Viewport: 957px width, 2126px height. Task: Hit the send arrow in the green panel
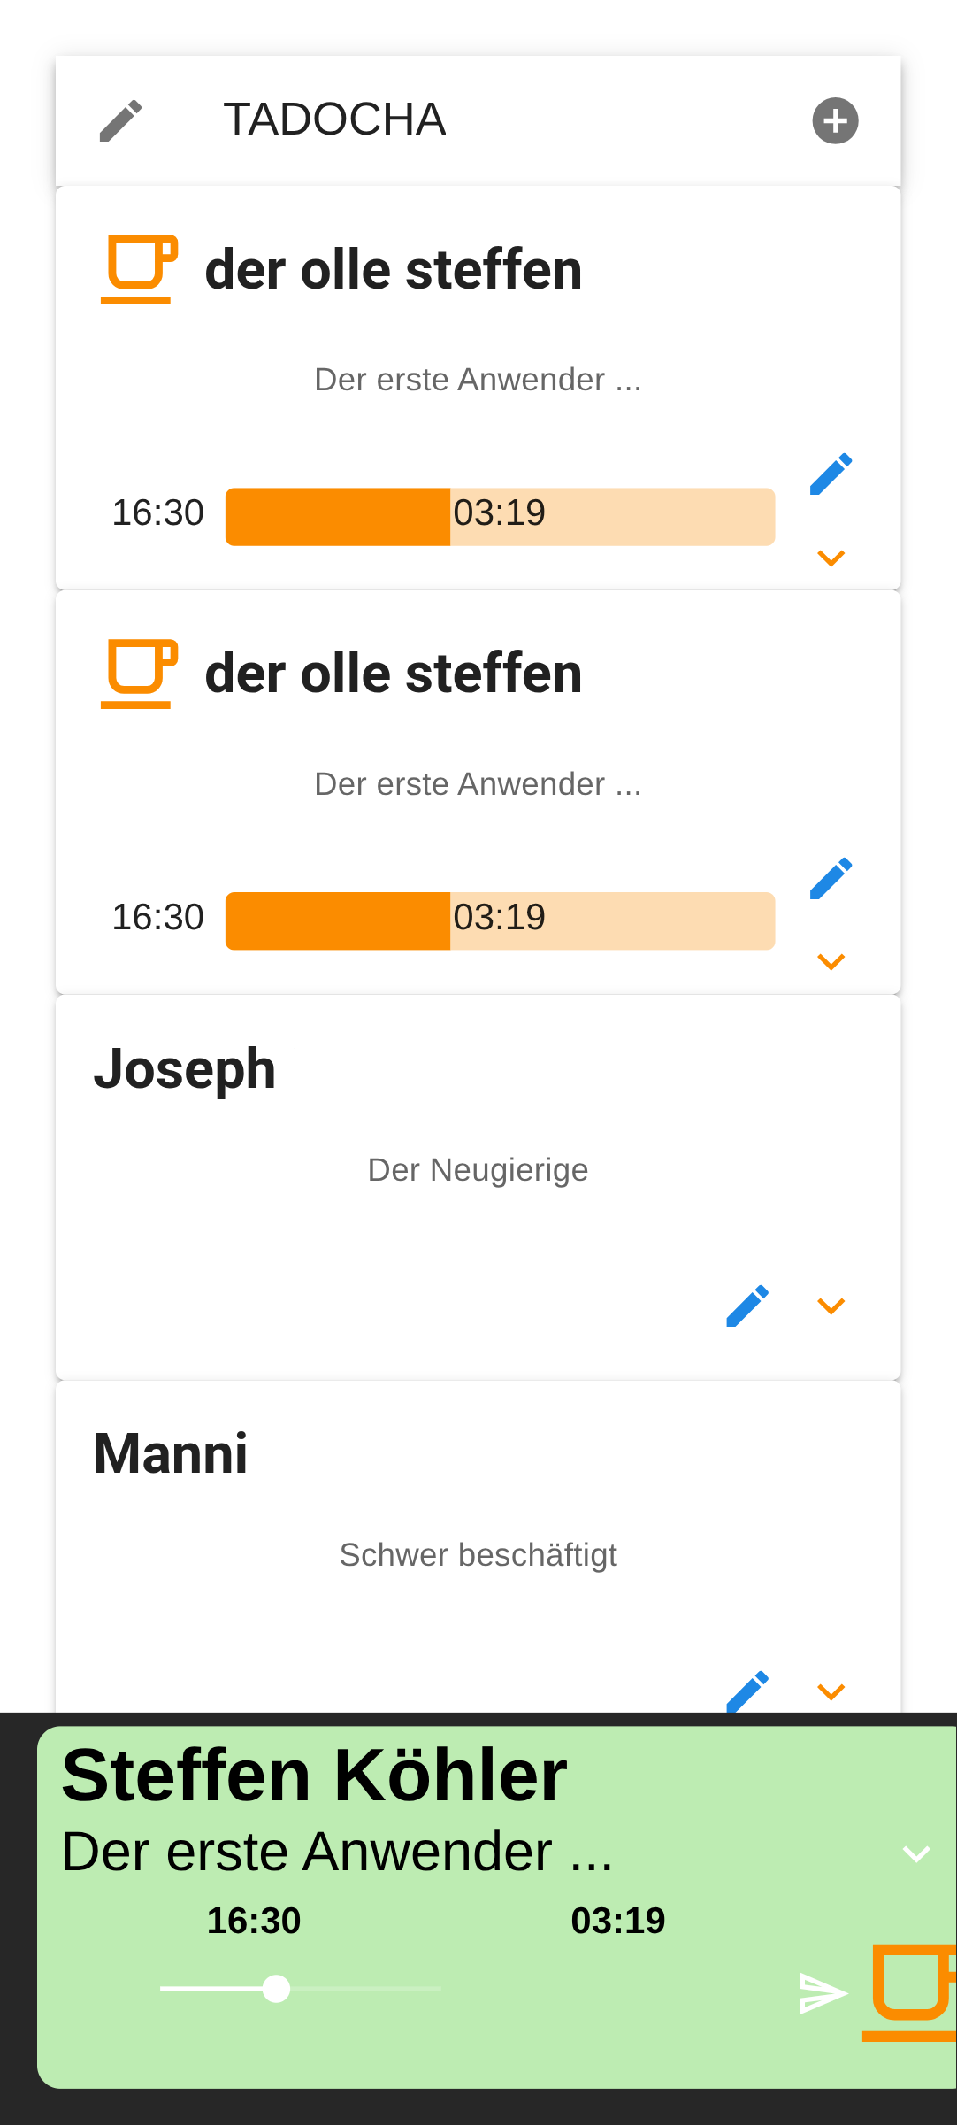(823, 1993)
